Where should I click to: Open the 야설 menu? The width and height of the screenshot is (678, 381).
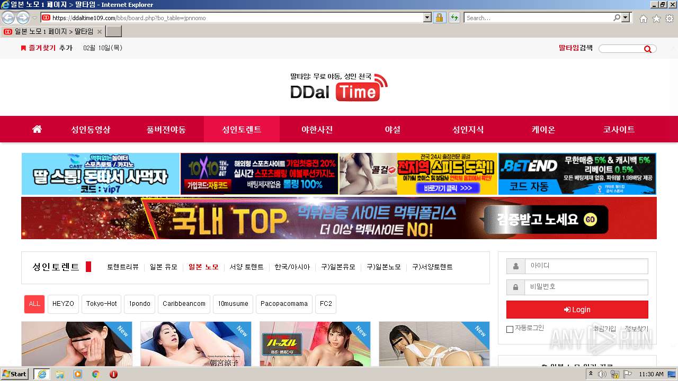(392, 129)
